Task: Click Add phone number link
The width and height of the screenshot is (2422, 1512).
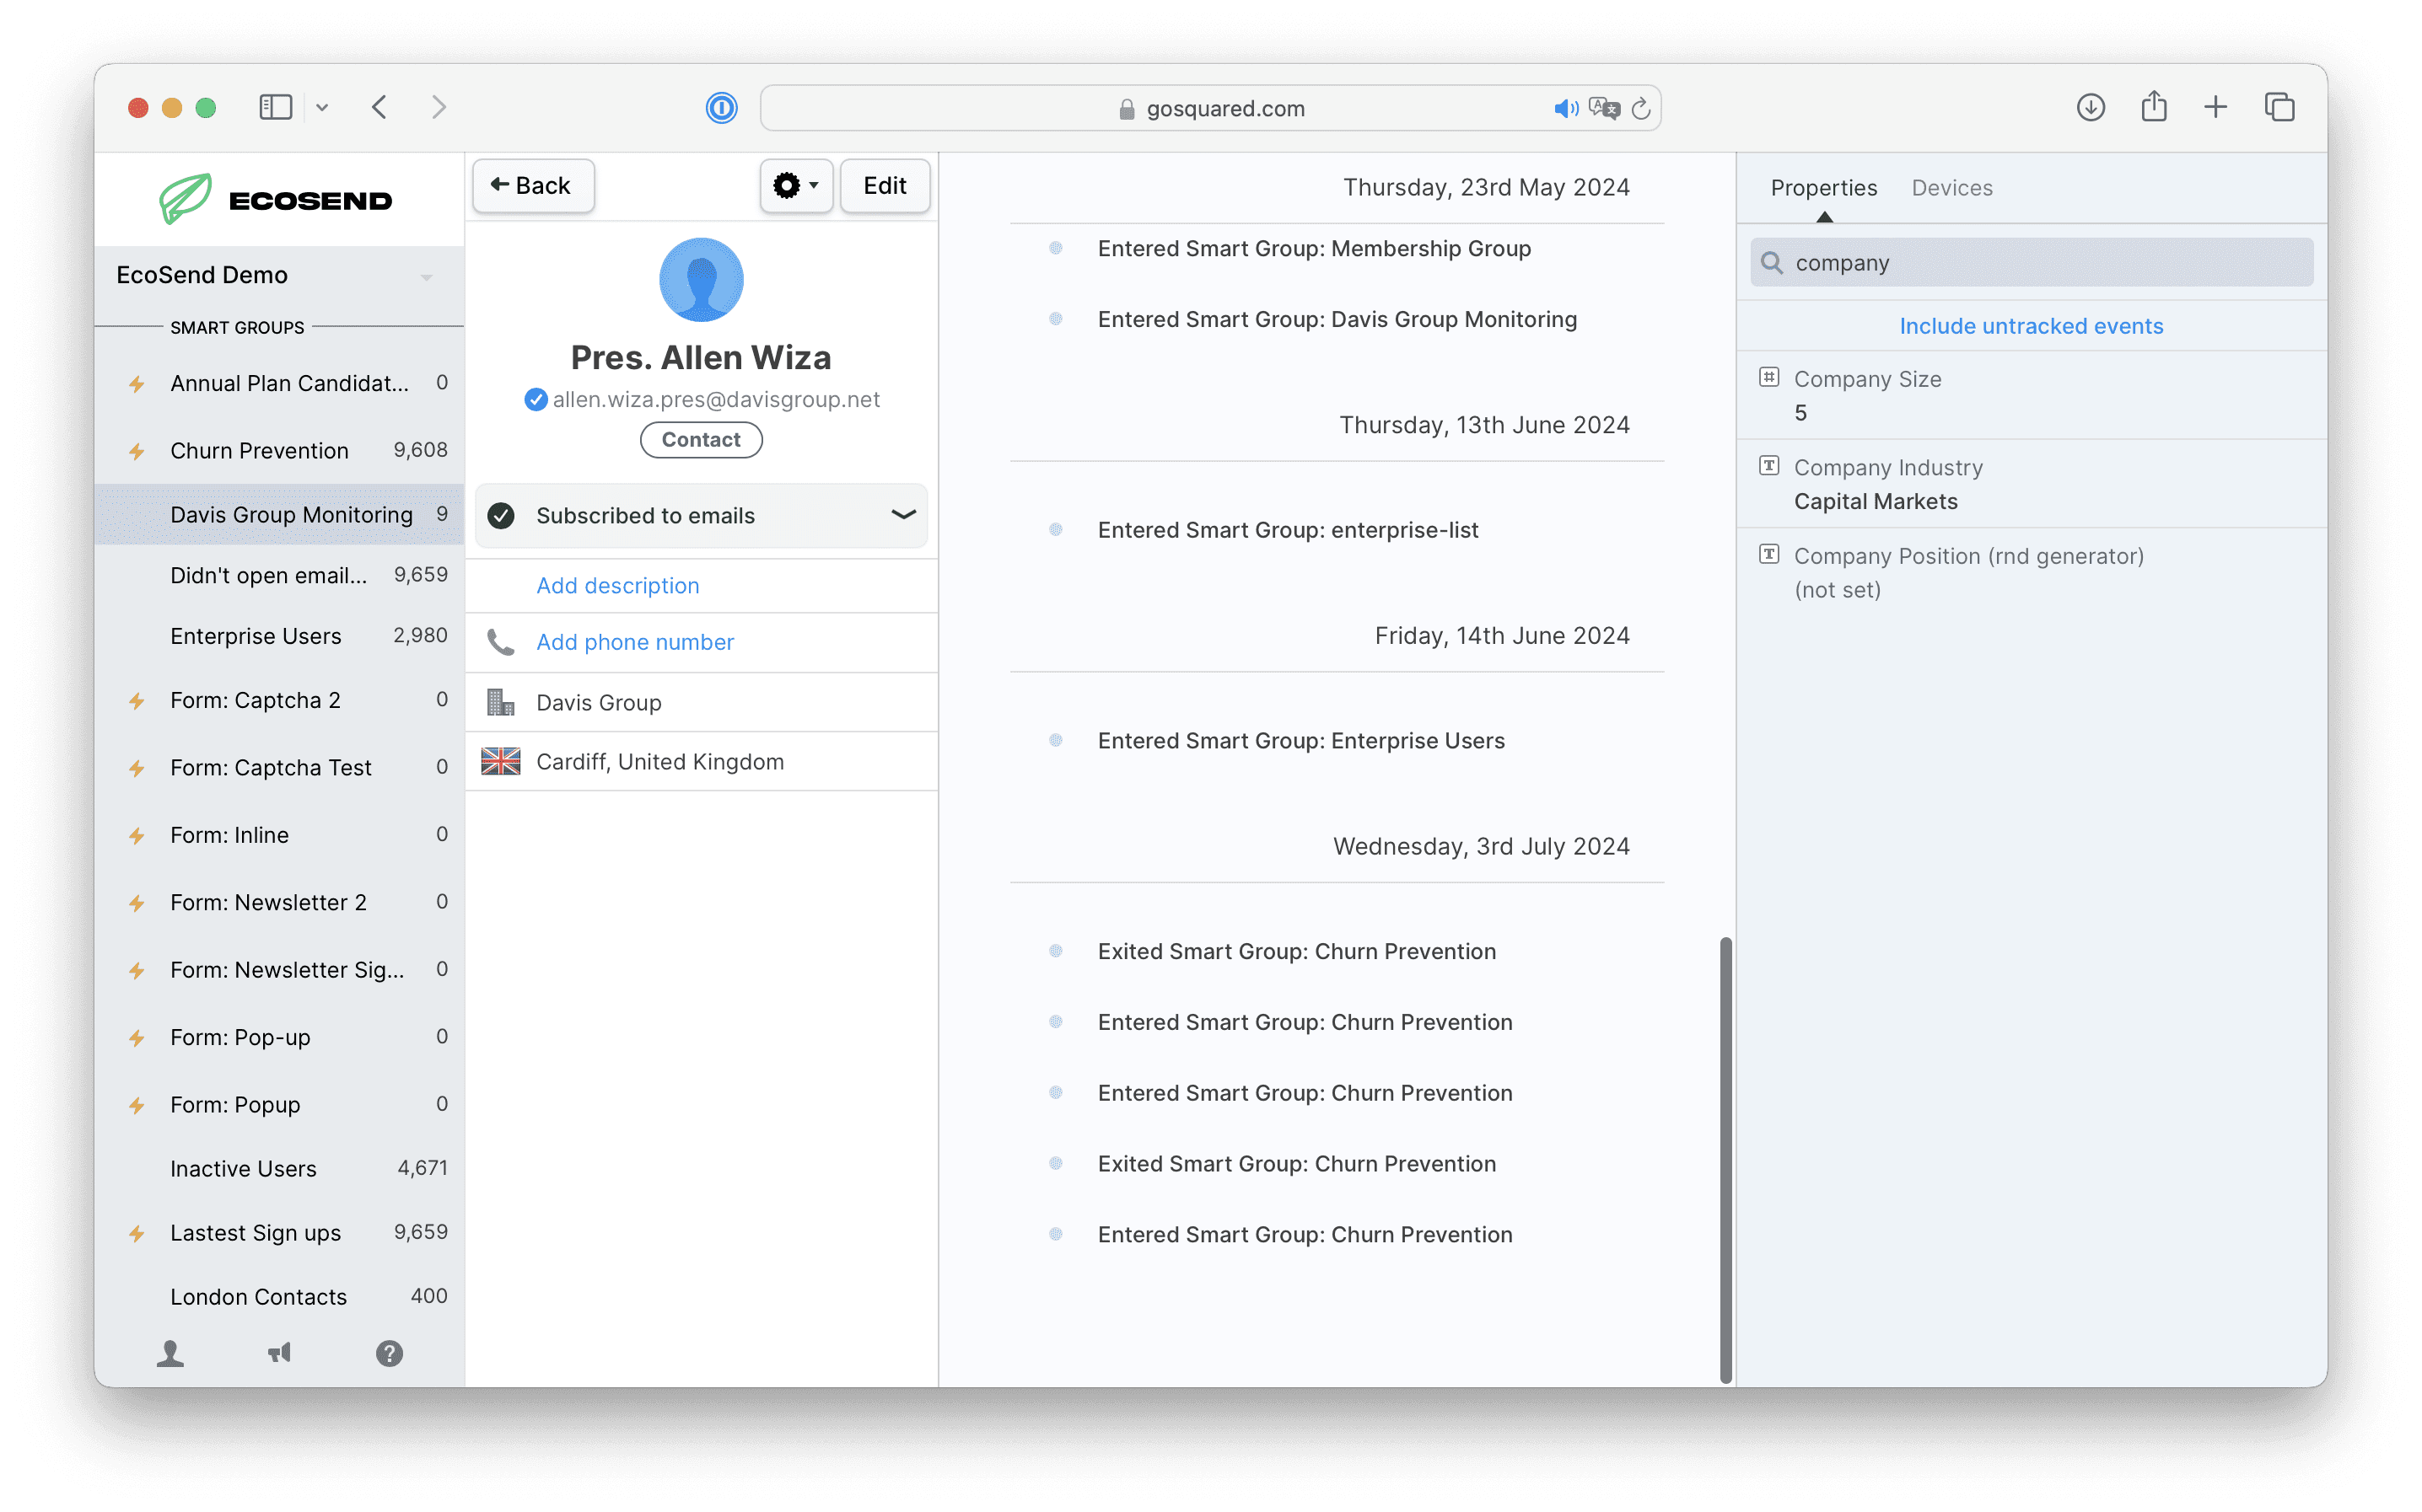Action: pos(634,642)
